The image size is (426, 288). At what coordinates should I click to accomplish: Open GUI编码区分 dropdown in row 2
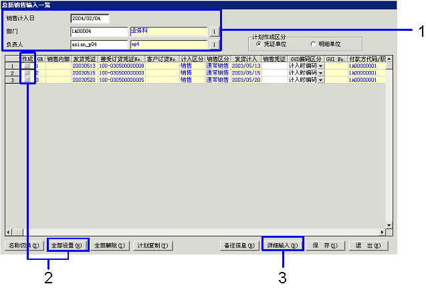tap(321, 73)
